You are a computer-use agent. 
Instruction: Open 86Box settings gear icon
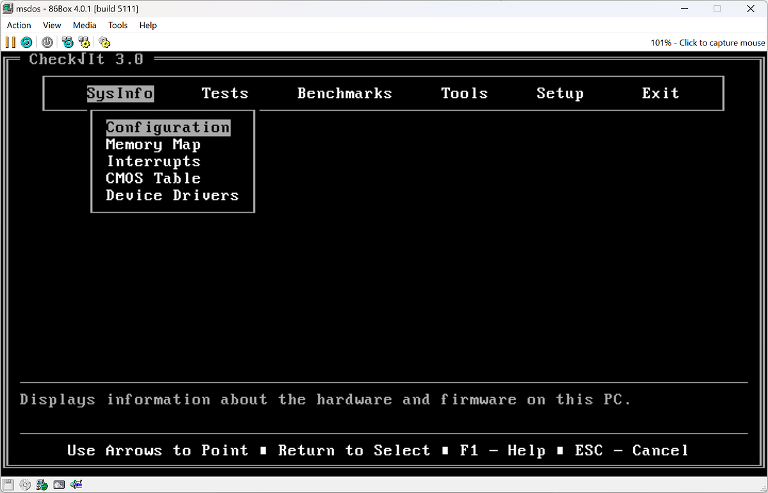click(104, 42)
